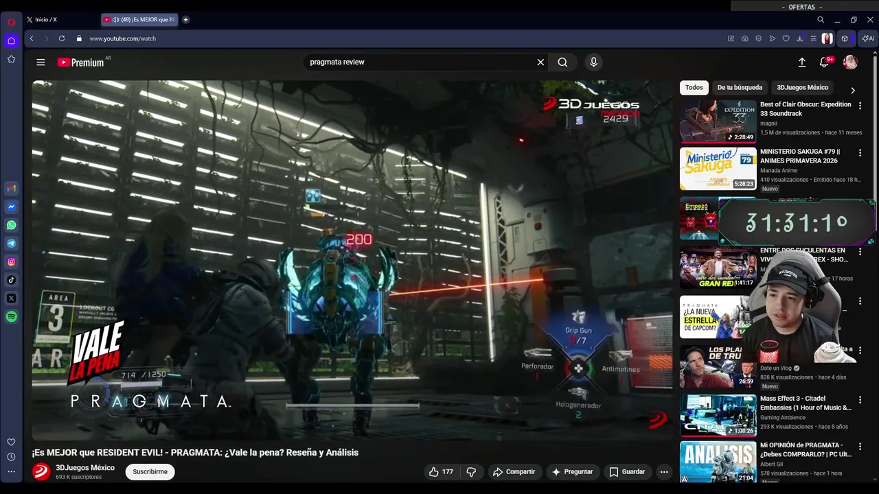Open the YouTube account avatar menu

[850, 62]
